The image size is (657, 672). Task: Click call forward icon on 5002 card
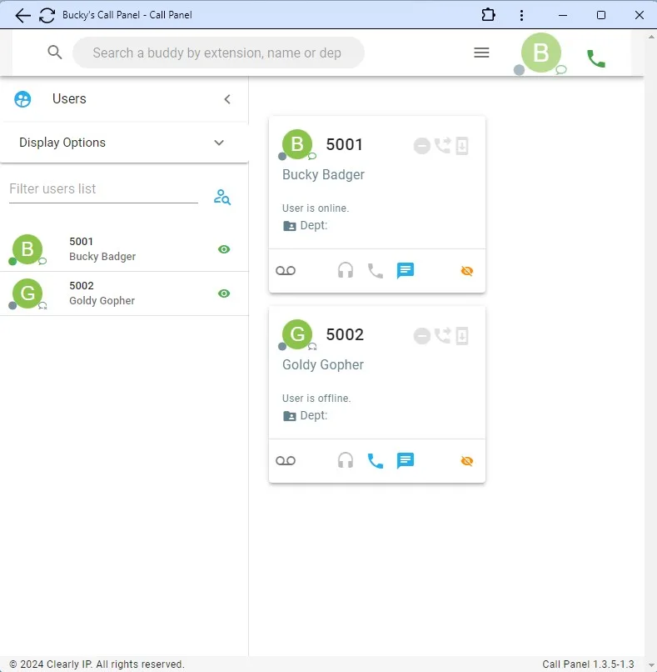(442, 335)
